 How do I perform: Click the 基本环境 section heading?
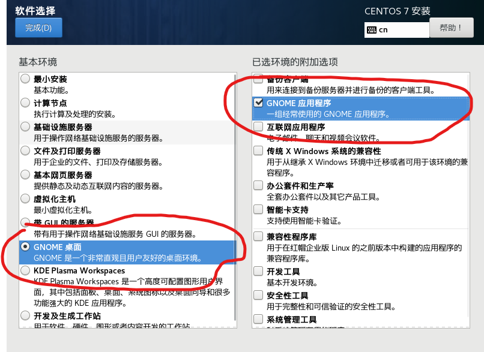click(38, 62)
